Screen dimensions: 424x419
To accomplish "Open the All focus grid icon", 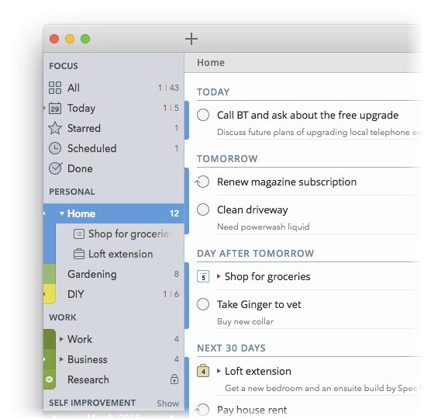I will [55, 88].
